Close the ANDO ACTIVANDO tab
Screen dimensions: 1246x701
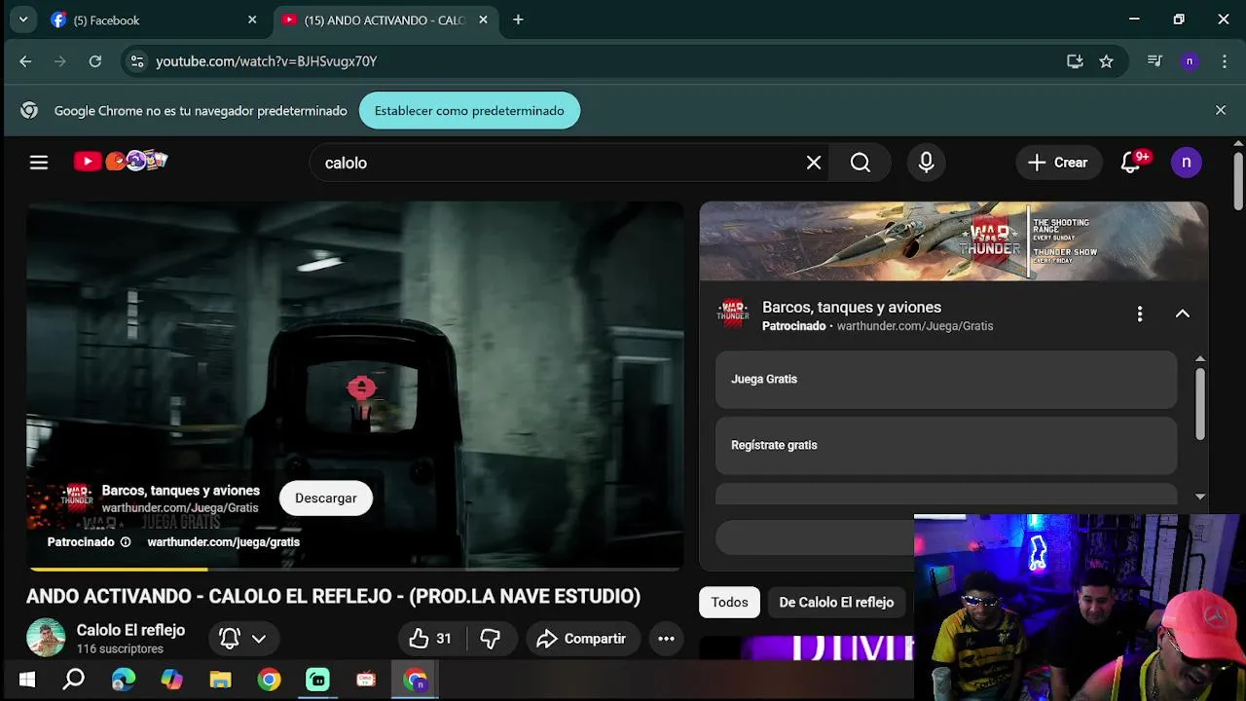coord(483,19)
